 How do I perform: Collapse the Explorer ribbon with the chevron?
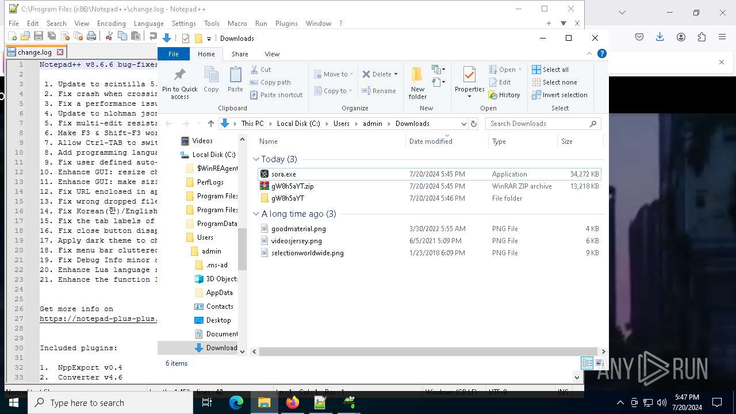coord(589,53)
